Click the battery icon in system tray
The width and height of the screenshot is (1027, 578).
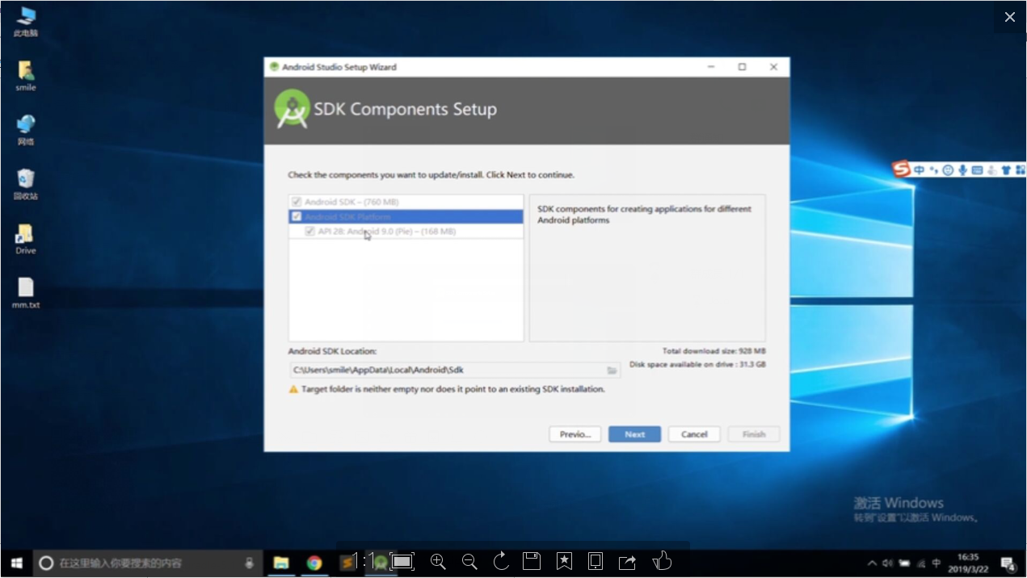pyautogui.click(x=904, y=563)
